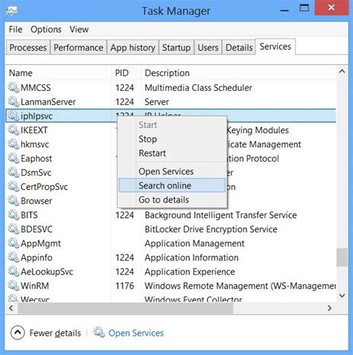Select the AppMgmt service name
Viewport: 353px width, 355px height.
41,243
